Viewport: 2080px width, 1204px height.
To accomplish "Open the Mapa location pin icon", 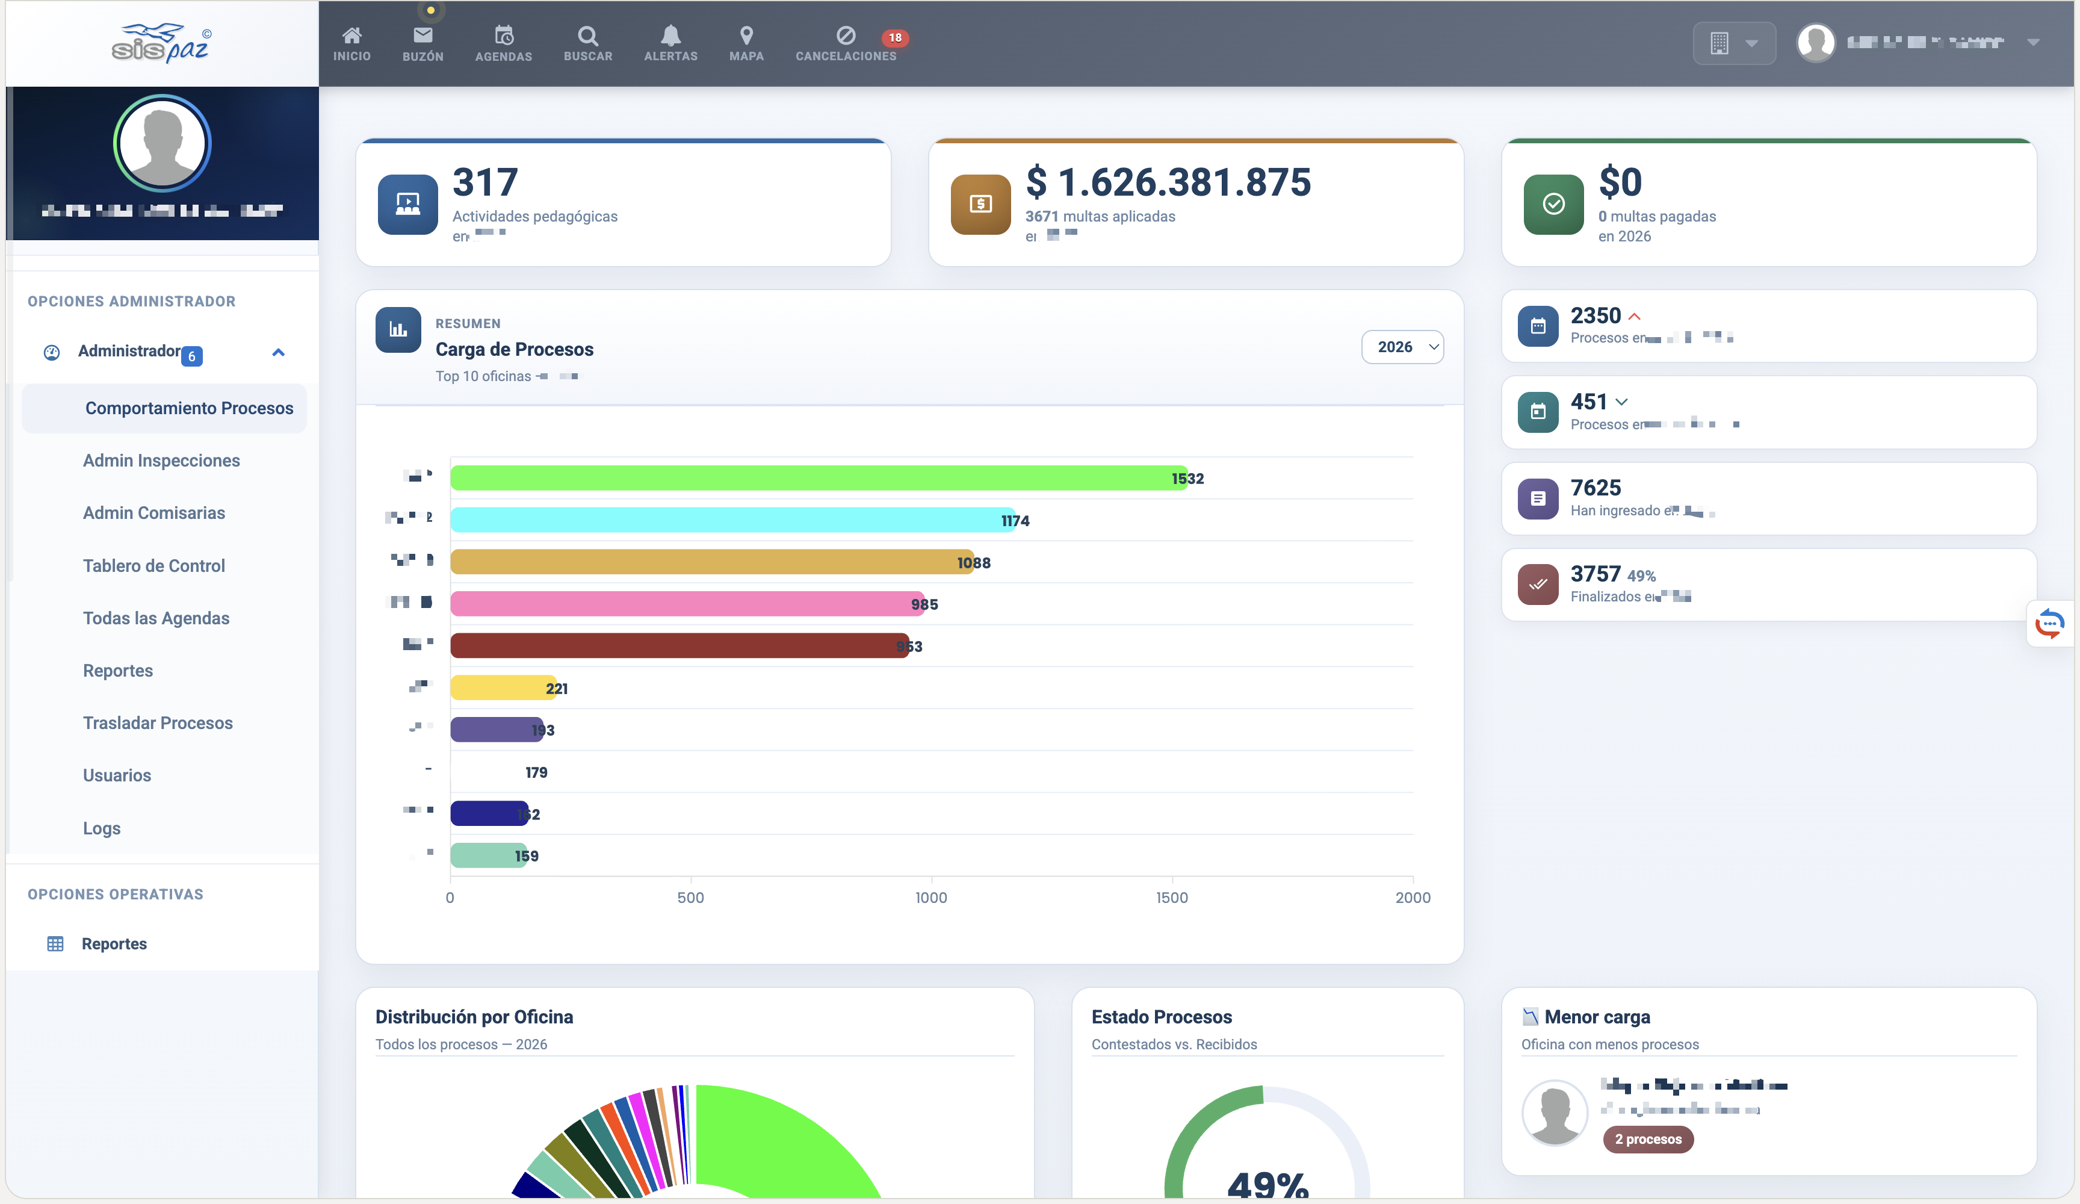I will tap(746, 36).
